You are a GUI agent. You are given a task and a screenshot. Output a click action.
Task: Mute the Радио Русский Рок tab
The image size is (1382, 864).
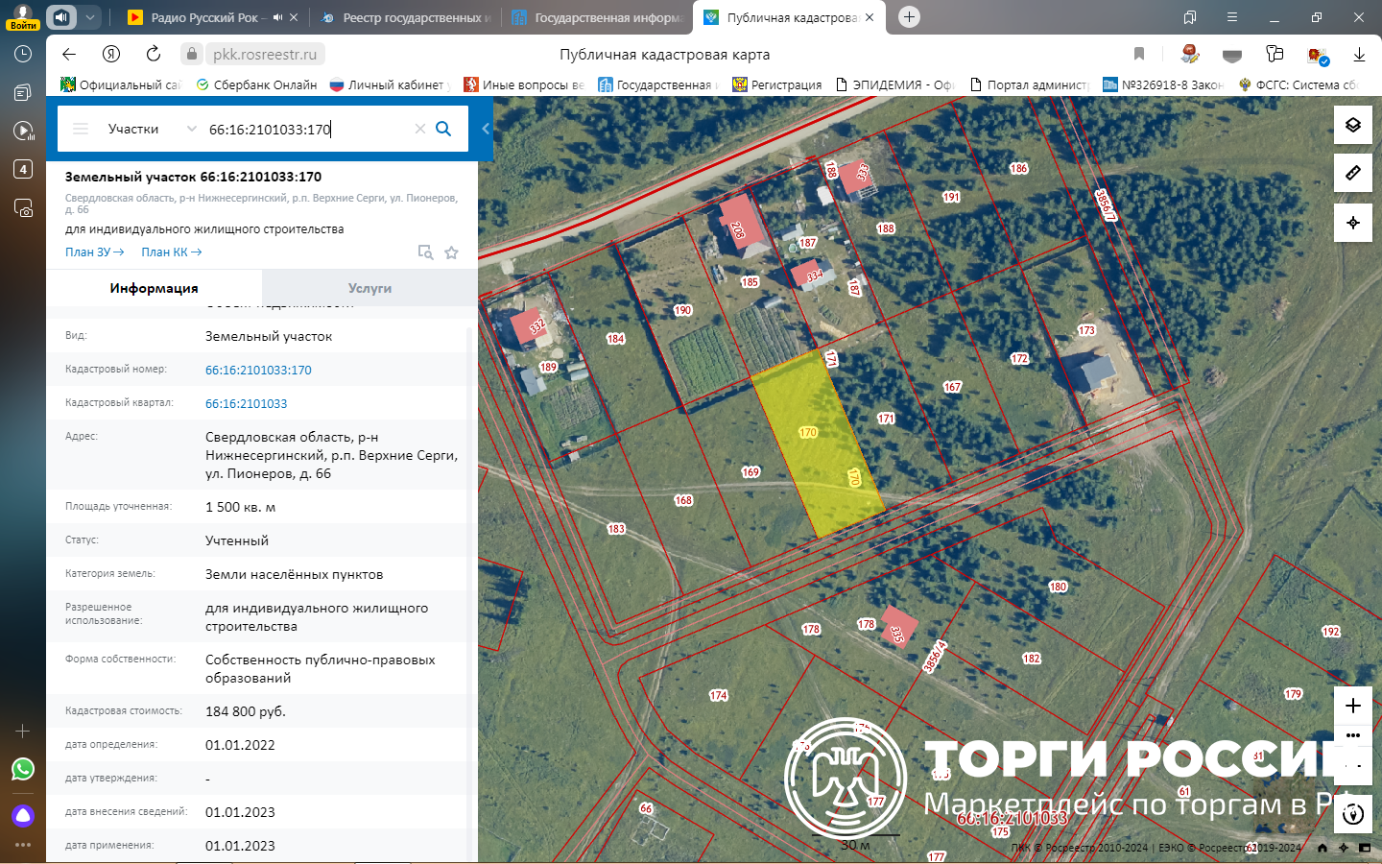[x=277, y=17]
